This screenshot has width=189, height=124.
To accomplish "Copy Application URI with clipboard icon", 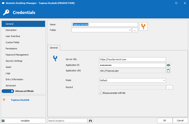I will tap(168, 71).
